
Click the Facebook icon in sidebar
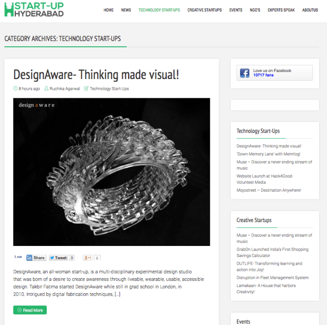coord(245,73)
